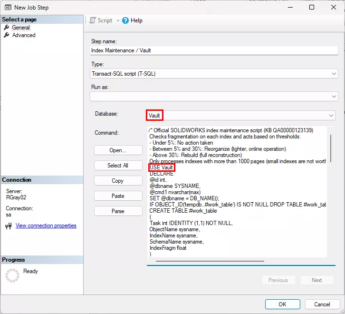Click the 'SET @dbname = DB_NAME();' line
The height and width of the screenshot is (314, 345).
point(184,198)
